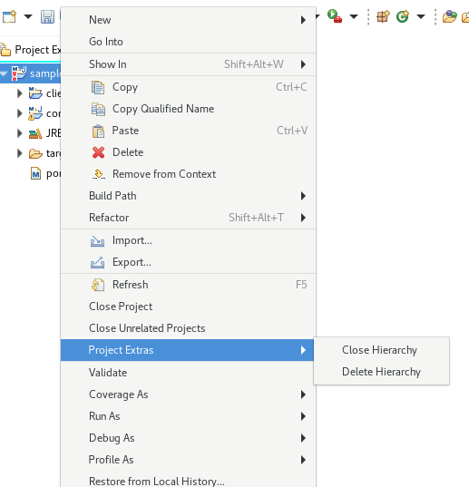The height and width of the screenshot is (487, 469).
Task: Choose Delete Hierarchy from the submenu
Action: pyautogui.click(x=381, y=372)
